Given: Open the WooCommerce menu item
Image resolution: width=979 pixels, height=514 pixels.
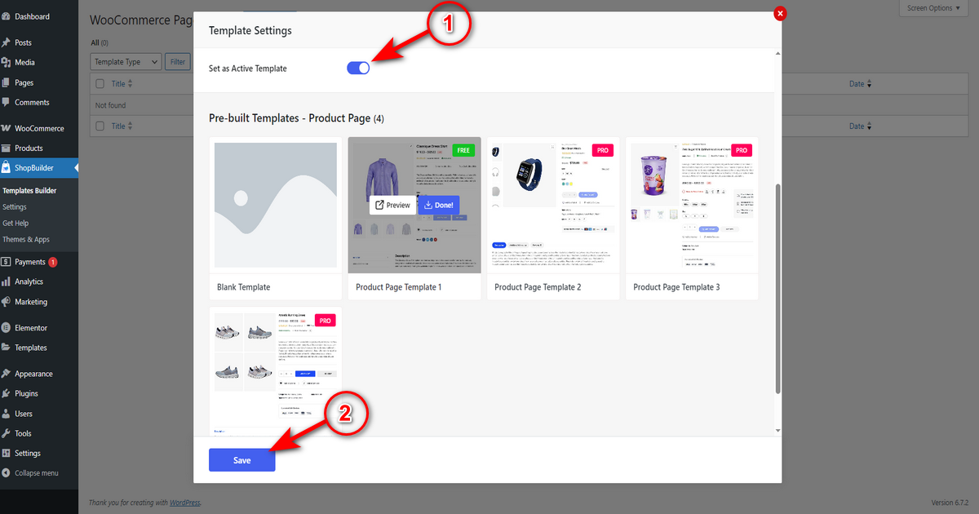Looking at the screenshot, I should 39,128.
